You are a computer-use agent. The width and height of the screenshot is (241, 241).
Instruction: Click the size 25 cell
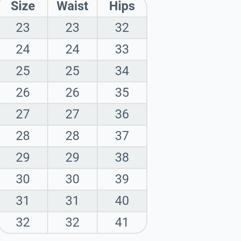point(23,71)
